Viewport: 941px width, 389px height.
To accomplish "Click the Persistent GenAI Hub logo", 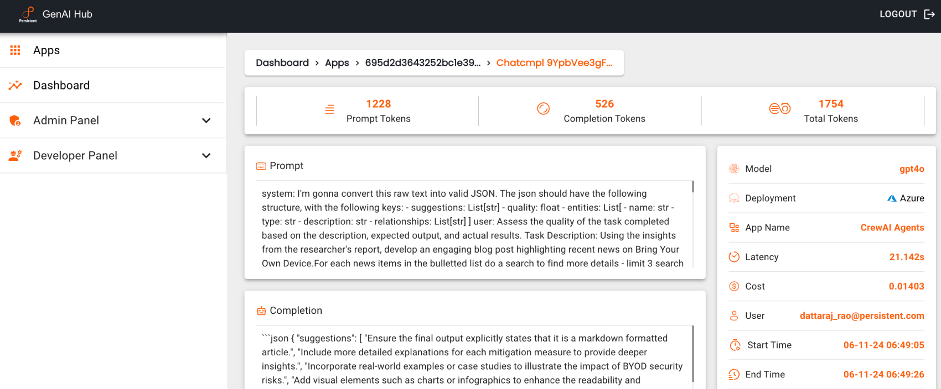I will 28,14.
